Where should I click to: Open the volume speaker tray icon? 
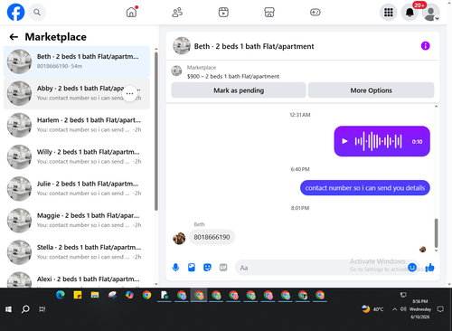(403, 309)
